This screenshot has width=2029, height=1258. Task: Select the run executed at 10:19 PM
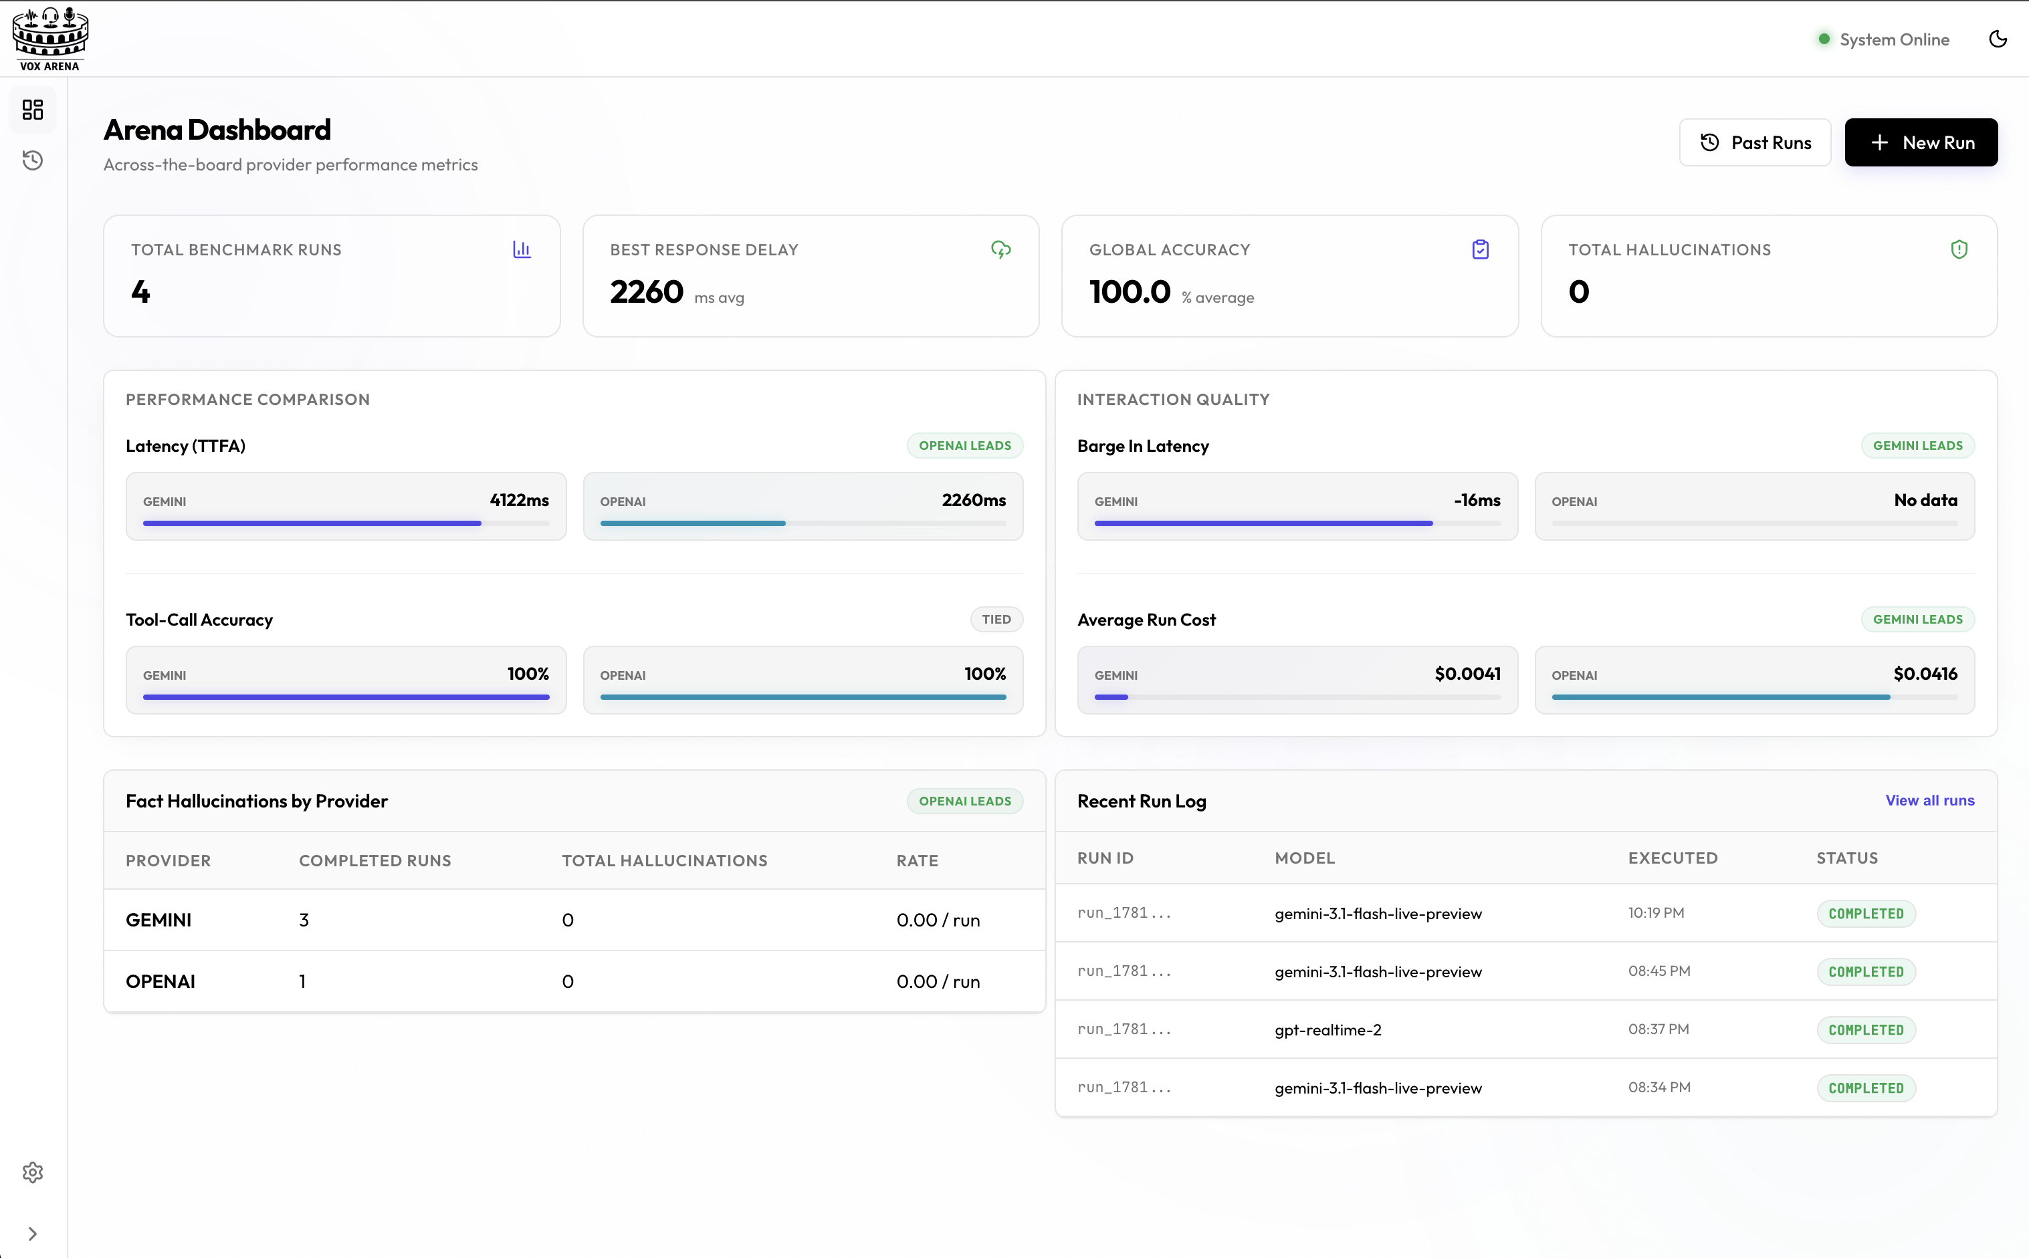coord(1525,912)
